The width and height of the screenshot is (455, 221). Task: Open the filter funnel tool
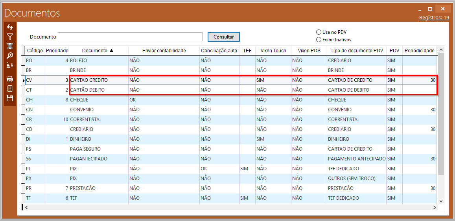pos(10,37)
